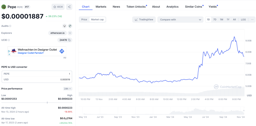The width and height of the screenshot is (256, 126).
Task: Open the share icon button
Action: (69, 7)
